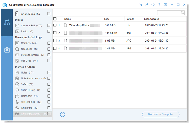Check the Messages category checkbox
This screenshot has height=123, width=189.
coord(49,49)
